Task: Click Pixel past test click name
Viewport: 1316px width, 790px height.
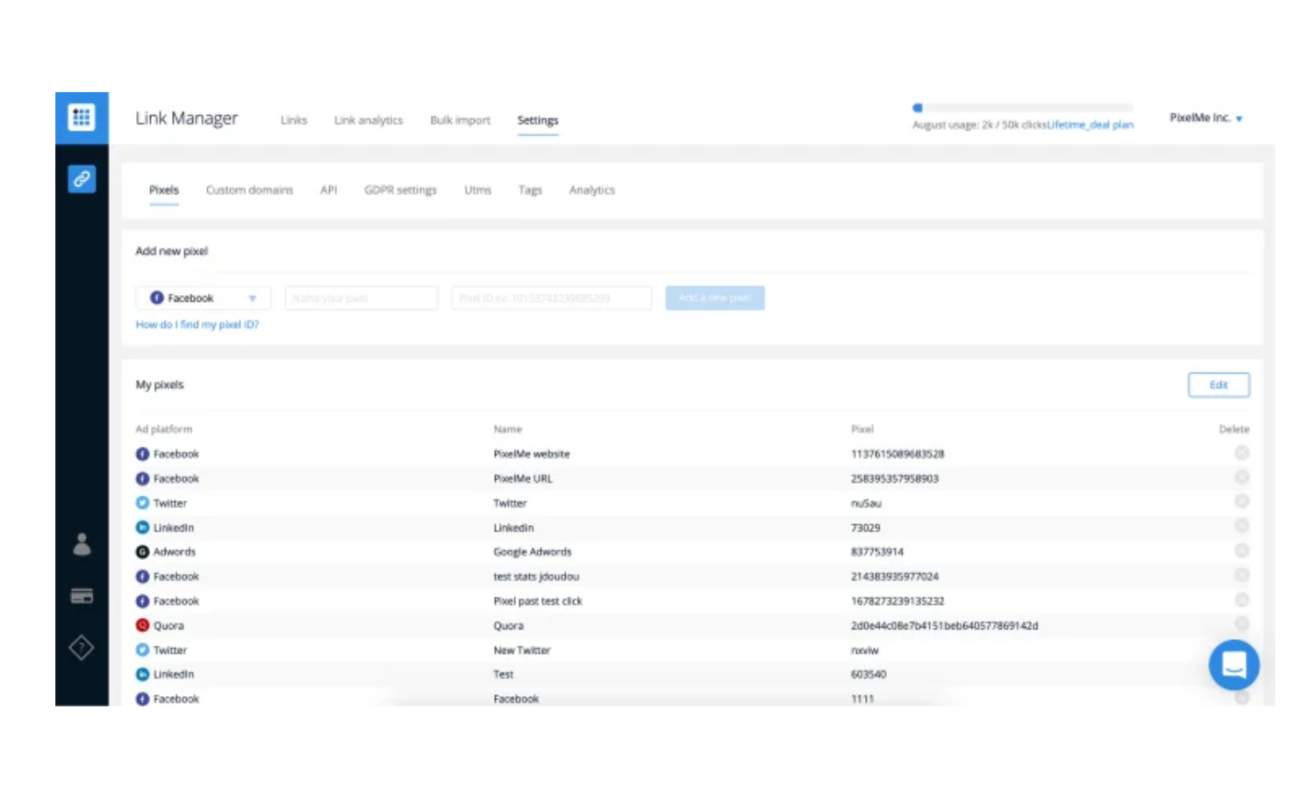Action: click(x=538, y=601)
